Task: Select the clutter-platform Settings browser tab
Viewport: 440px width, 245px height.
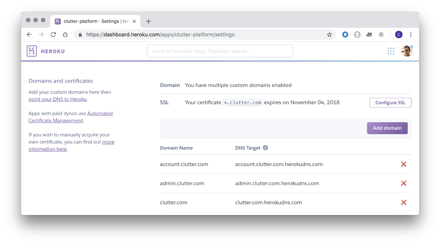Action: click(x=95, y=21)
